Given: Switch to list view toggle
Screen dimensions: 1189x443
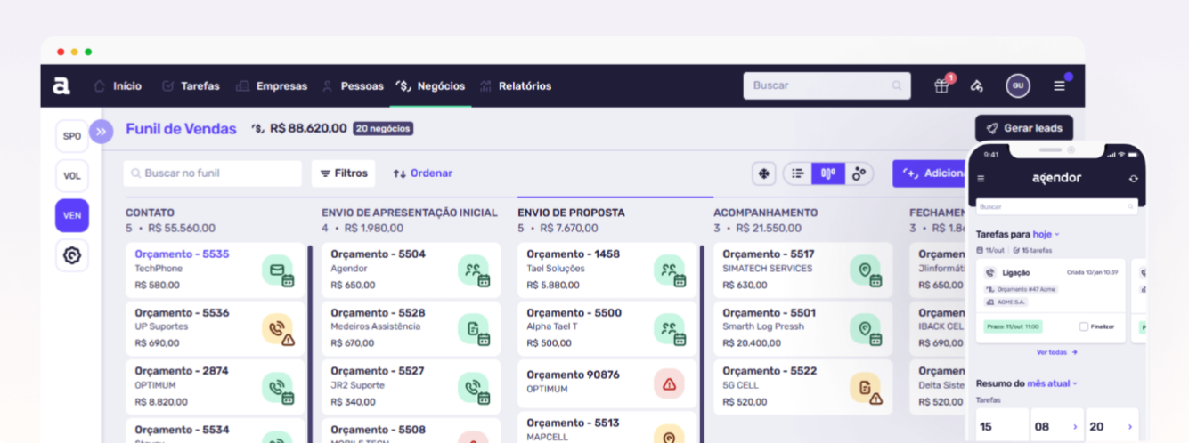Looking at the screenshot, I should (x=798, y=173).
